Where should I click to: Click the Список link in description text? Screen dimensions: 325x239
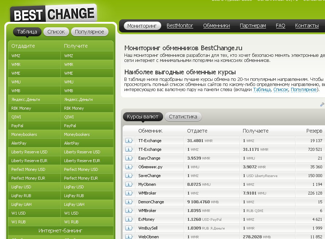(281, 90)
